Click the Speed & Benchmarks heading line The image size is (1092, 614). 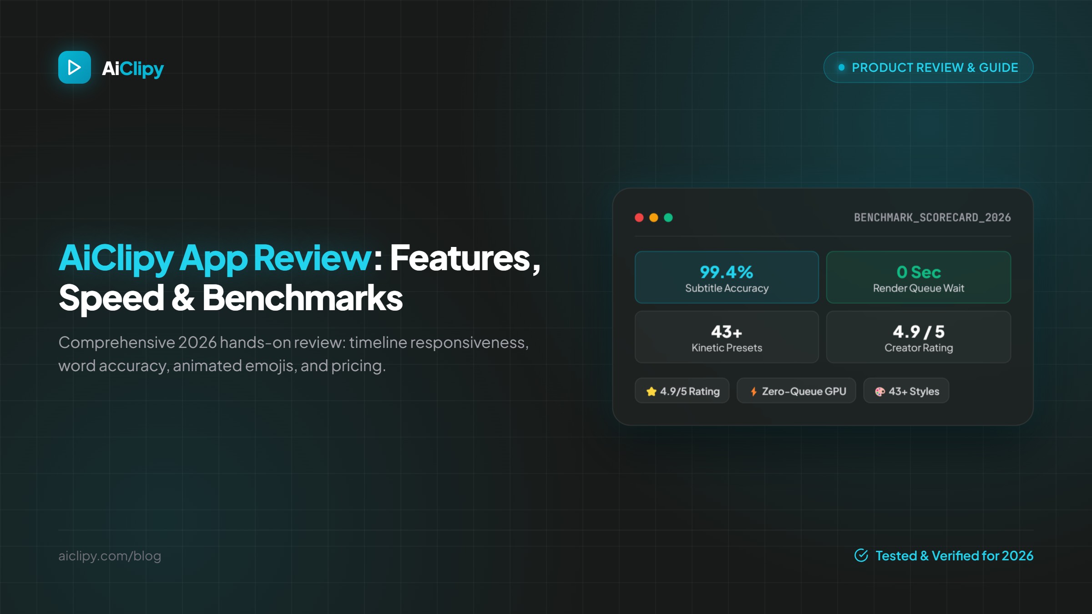click(231, 298)
